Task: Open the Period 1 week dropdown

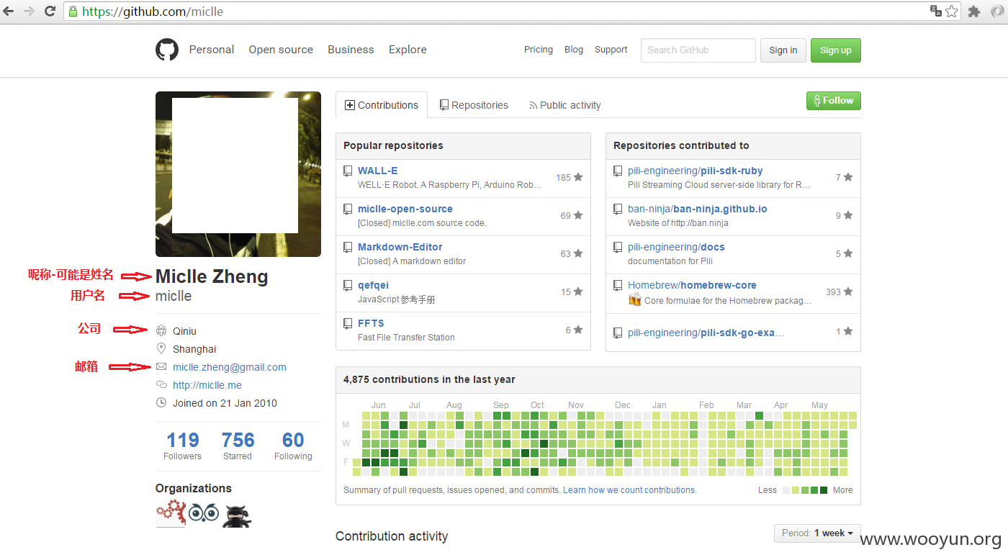Action: tap(816, 533)
